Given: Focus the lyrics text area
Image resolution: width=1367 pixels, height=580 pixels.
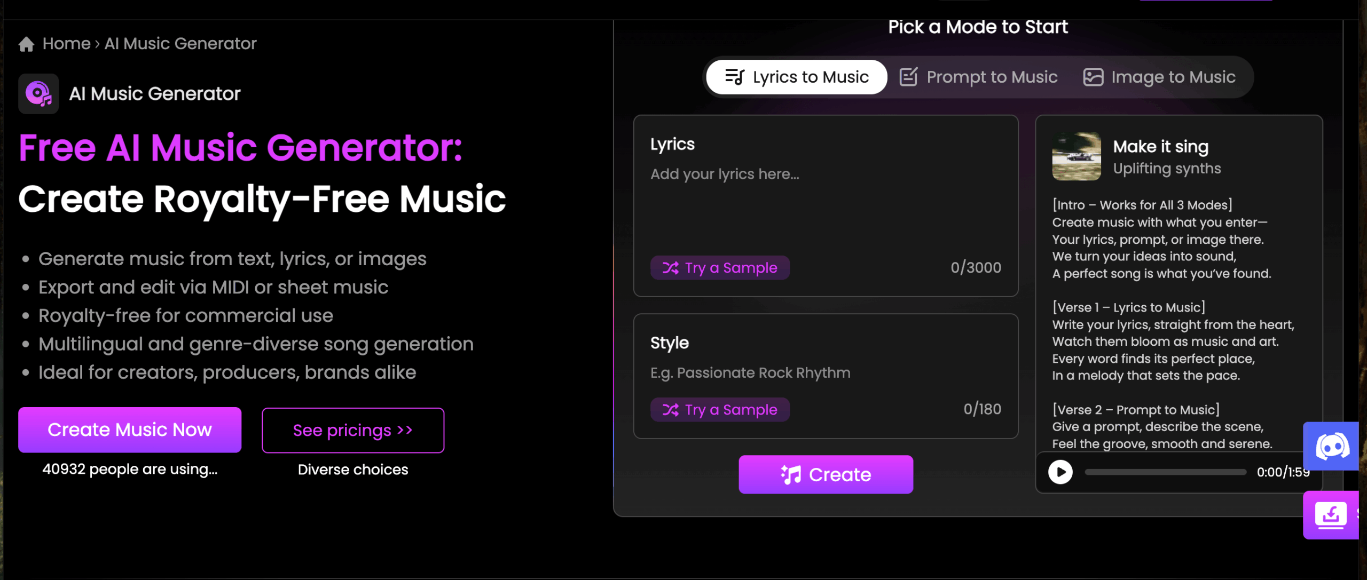Looking at the screenshot, I should [x=826, y=203].
